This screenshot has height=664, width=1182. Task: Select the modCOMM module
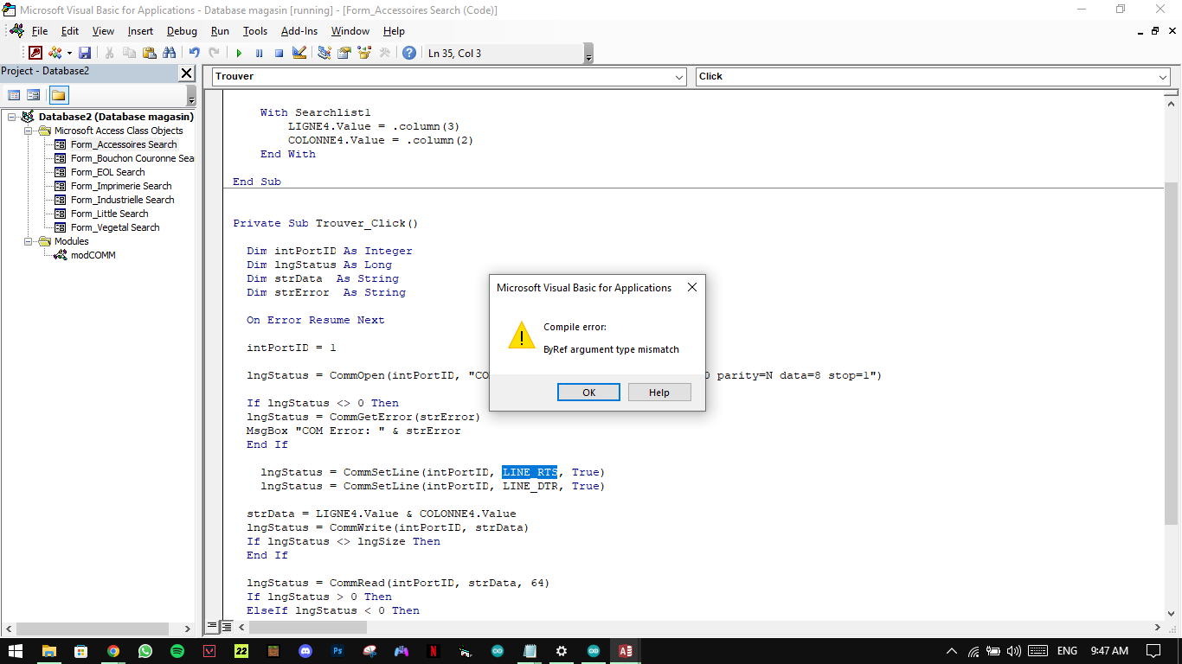pos(93,255)
